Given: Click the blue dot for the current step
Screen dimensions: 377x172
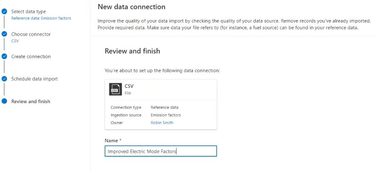Looking at the screenshot, I should tap(4, 101).
